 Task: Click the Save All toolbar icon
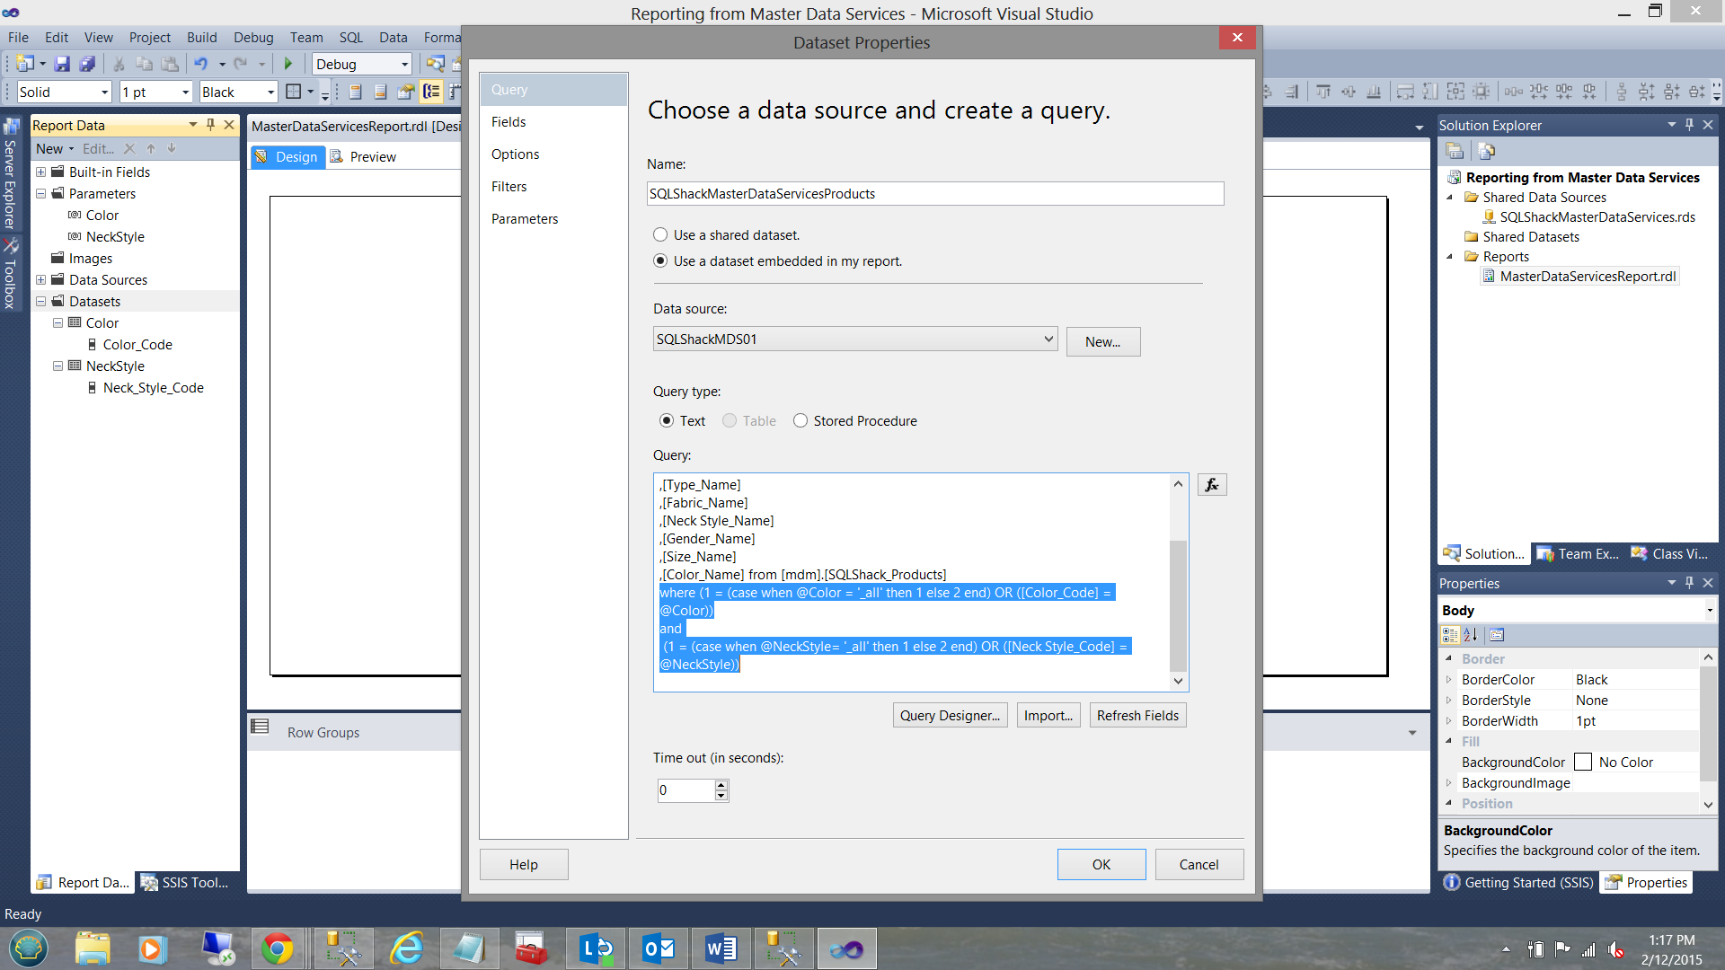point(87,64)
